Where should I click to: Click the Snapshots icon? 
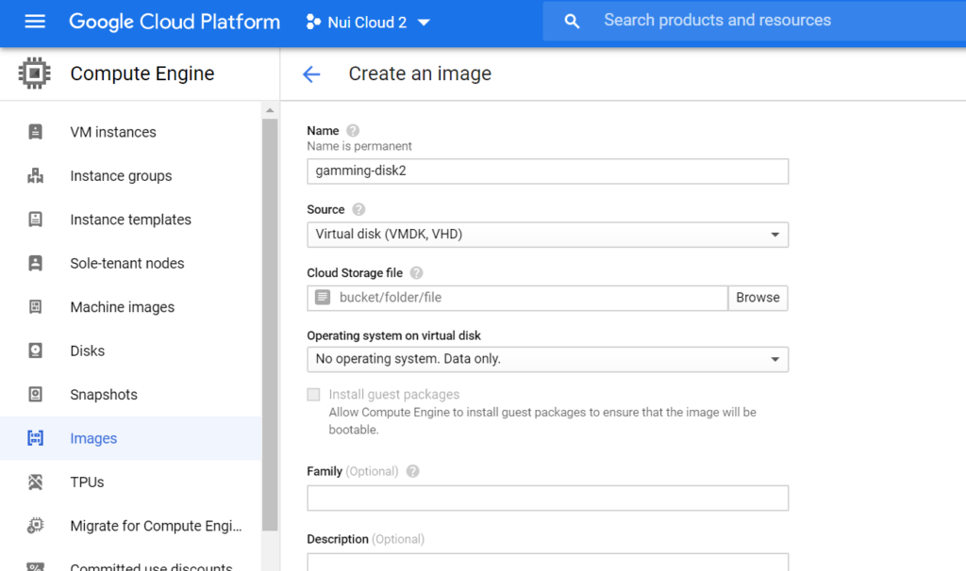click(35, 395)
